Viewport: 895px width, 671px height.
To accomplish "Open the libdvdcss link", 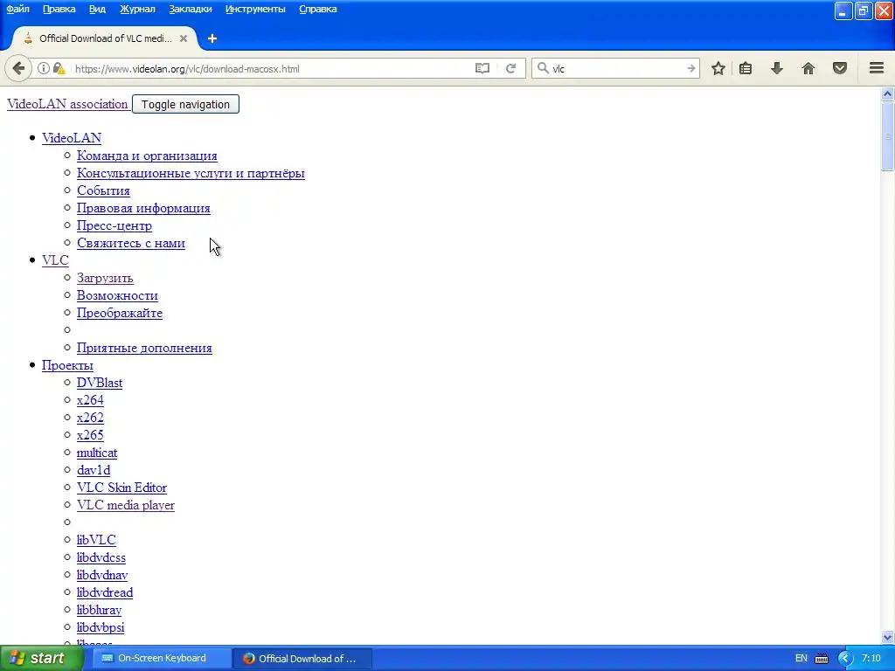I will (x=101, y=557).
